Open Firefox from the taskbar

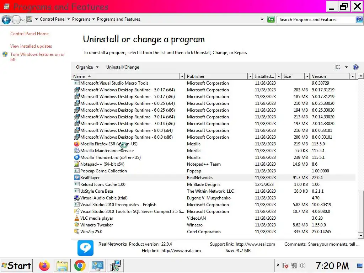pyautogui.click(x=44, y=266)
